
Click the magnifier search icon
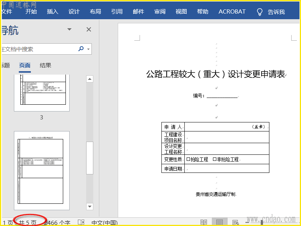click(x=81, y=49)
